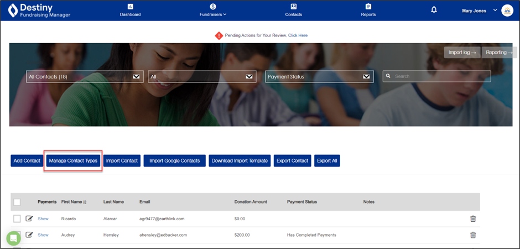Click edit pencil icon for Audrey

click(x=29, y=235)
